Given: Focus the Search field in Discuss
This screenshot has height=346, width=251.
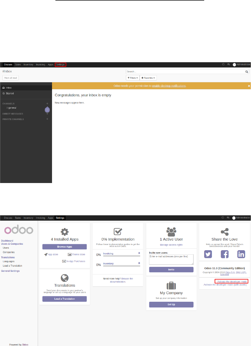Looking at the screenshot, I should (185, 72).
